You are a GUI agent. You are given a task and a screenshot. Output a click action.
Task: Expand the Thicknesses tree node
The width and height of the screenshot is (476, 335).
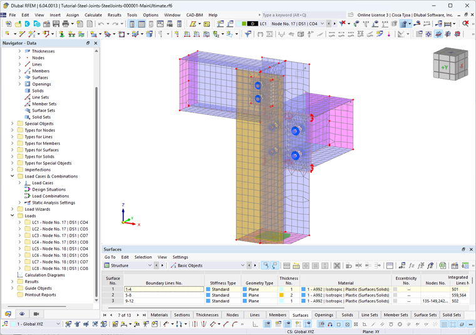(20, 51)
